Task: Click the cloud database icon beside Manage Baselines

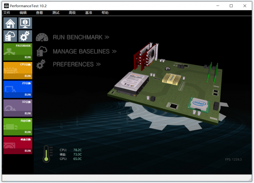Action: point(42,51)
